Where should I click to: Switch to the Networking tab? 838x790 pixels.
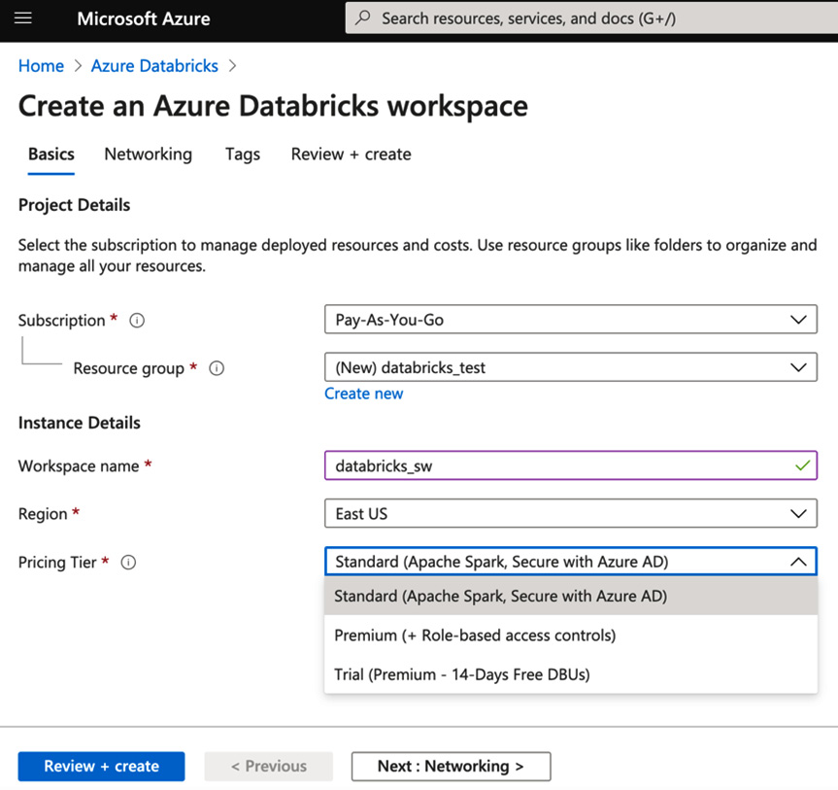[x=148, y=155]
